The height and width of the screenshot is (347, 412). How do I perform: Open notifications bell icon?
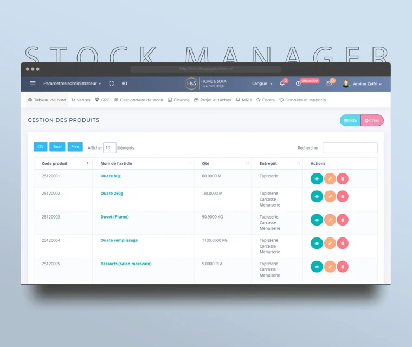click(282, 83)
